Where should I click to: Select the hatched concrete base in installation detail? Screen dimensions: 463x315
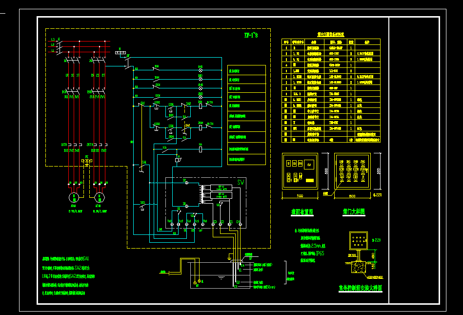[x=359, y=267]
